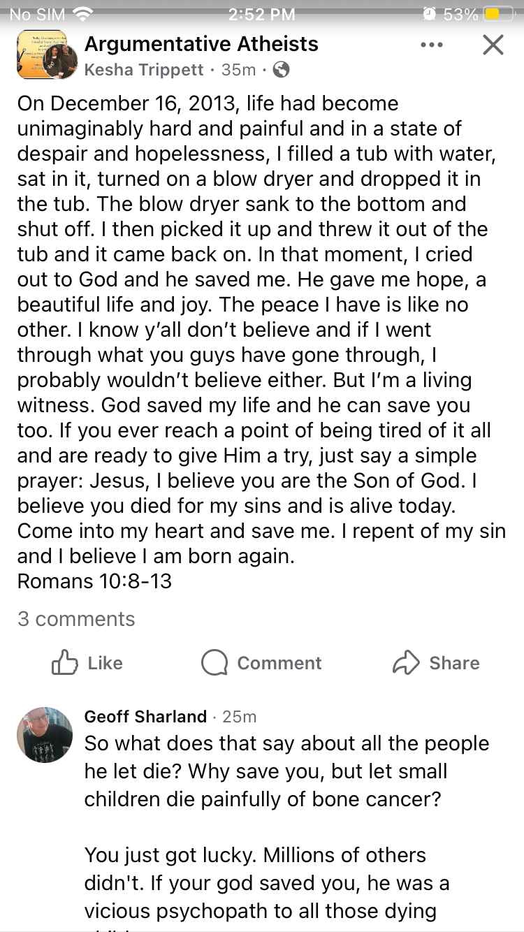Image resolution: width=524 pixels, height=932 pixels.
Task: Tap Geoff Sharland's comment text
Action: pos(286,771)
